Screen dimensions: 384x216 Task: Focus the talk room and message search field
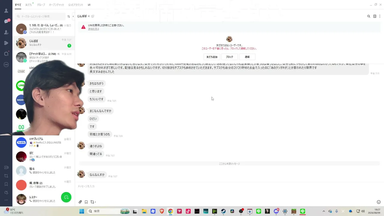(40, 16)
